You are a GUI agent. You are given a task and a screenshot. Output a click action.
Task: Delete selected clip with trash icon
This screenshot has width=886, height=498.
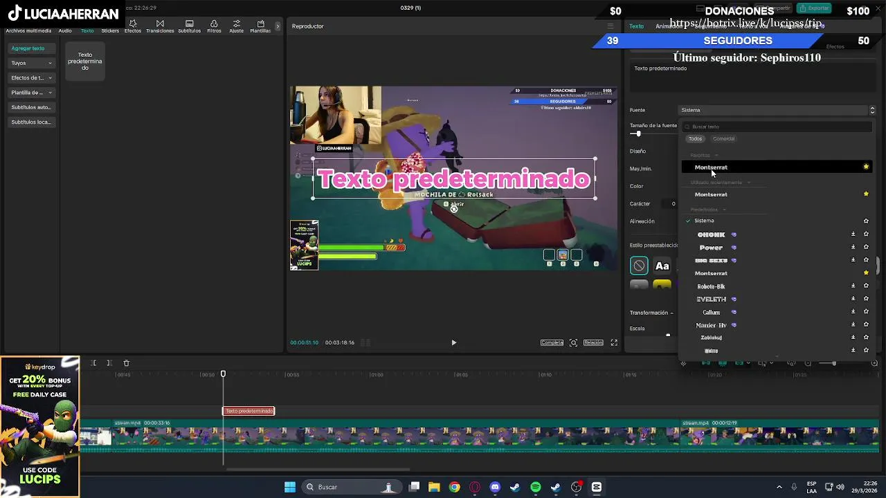[x=126, y=363]
